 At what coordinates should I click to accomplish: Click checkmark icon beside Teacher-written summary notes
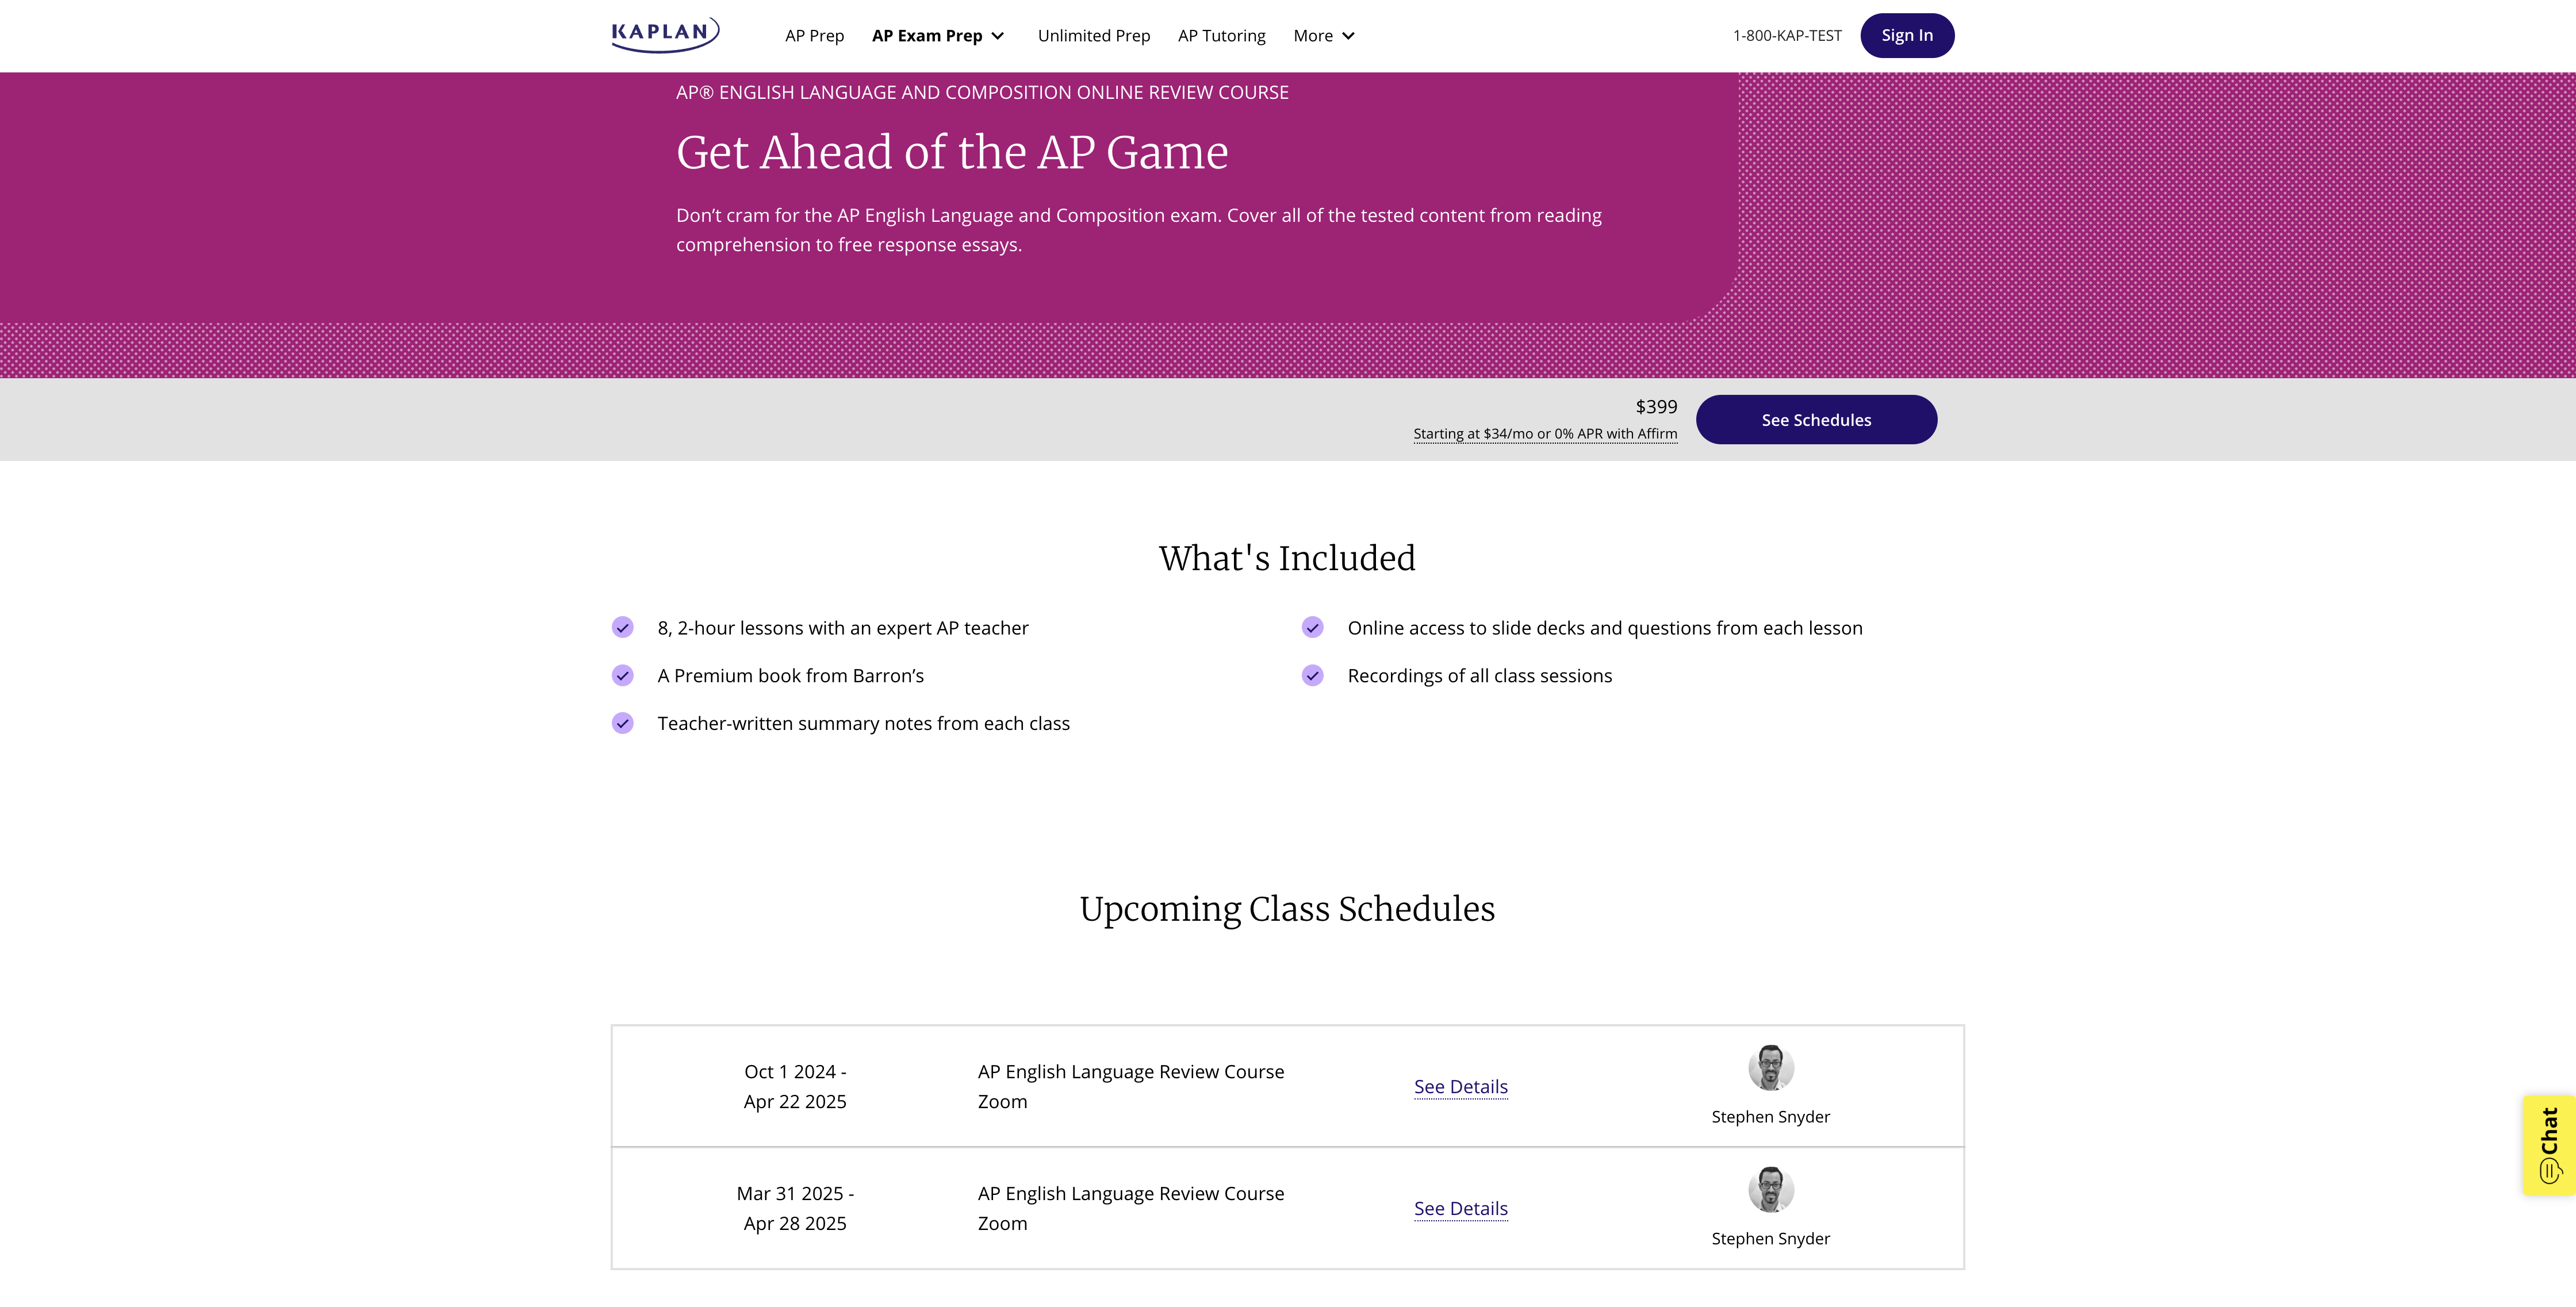click(x=623, y=724)
